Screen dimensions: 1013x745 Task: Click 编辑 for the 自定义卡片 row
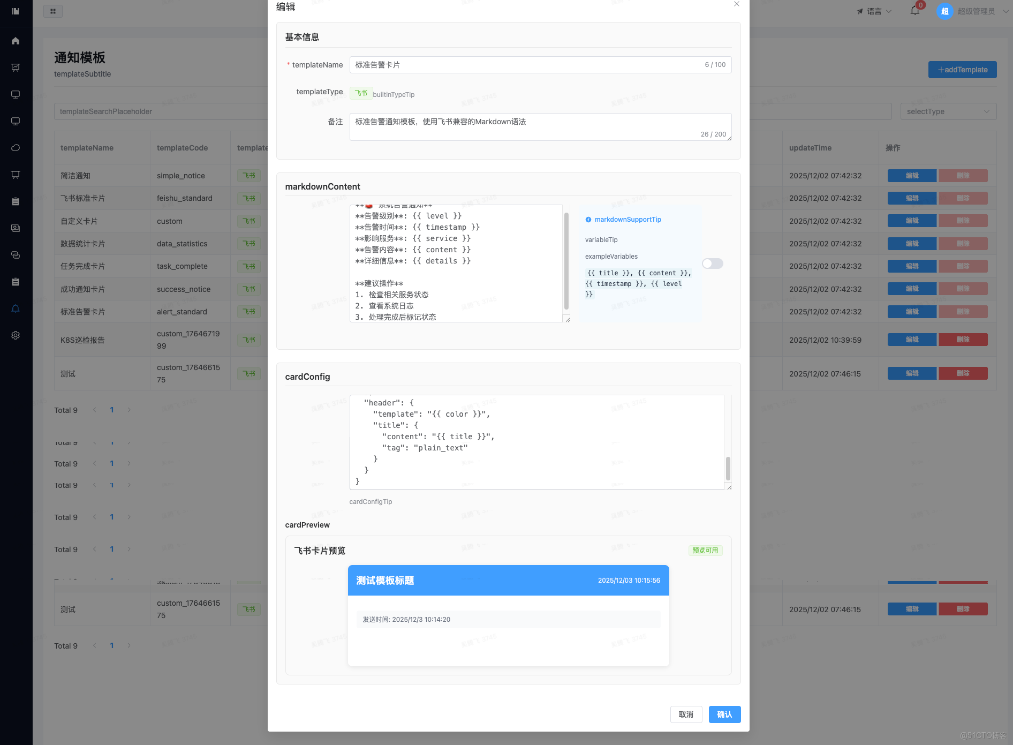[x=912, y=221]
